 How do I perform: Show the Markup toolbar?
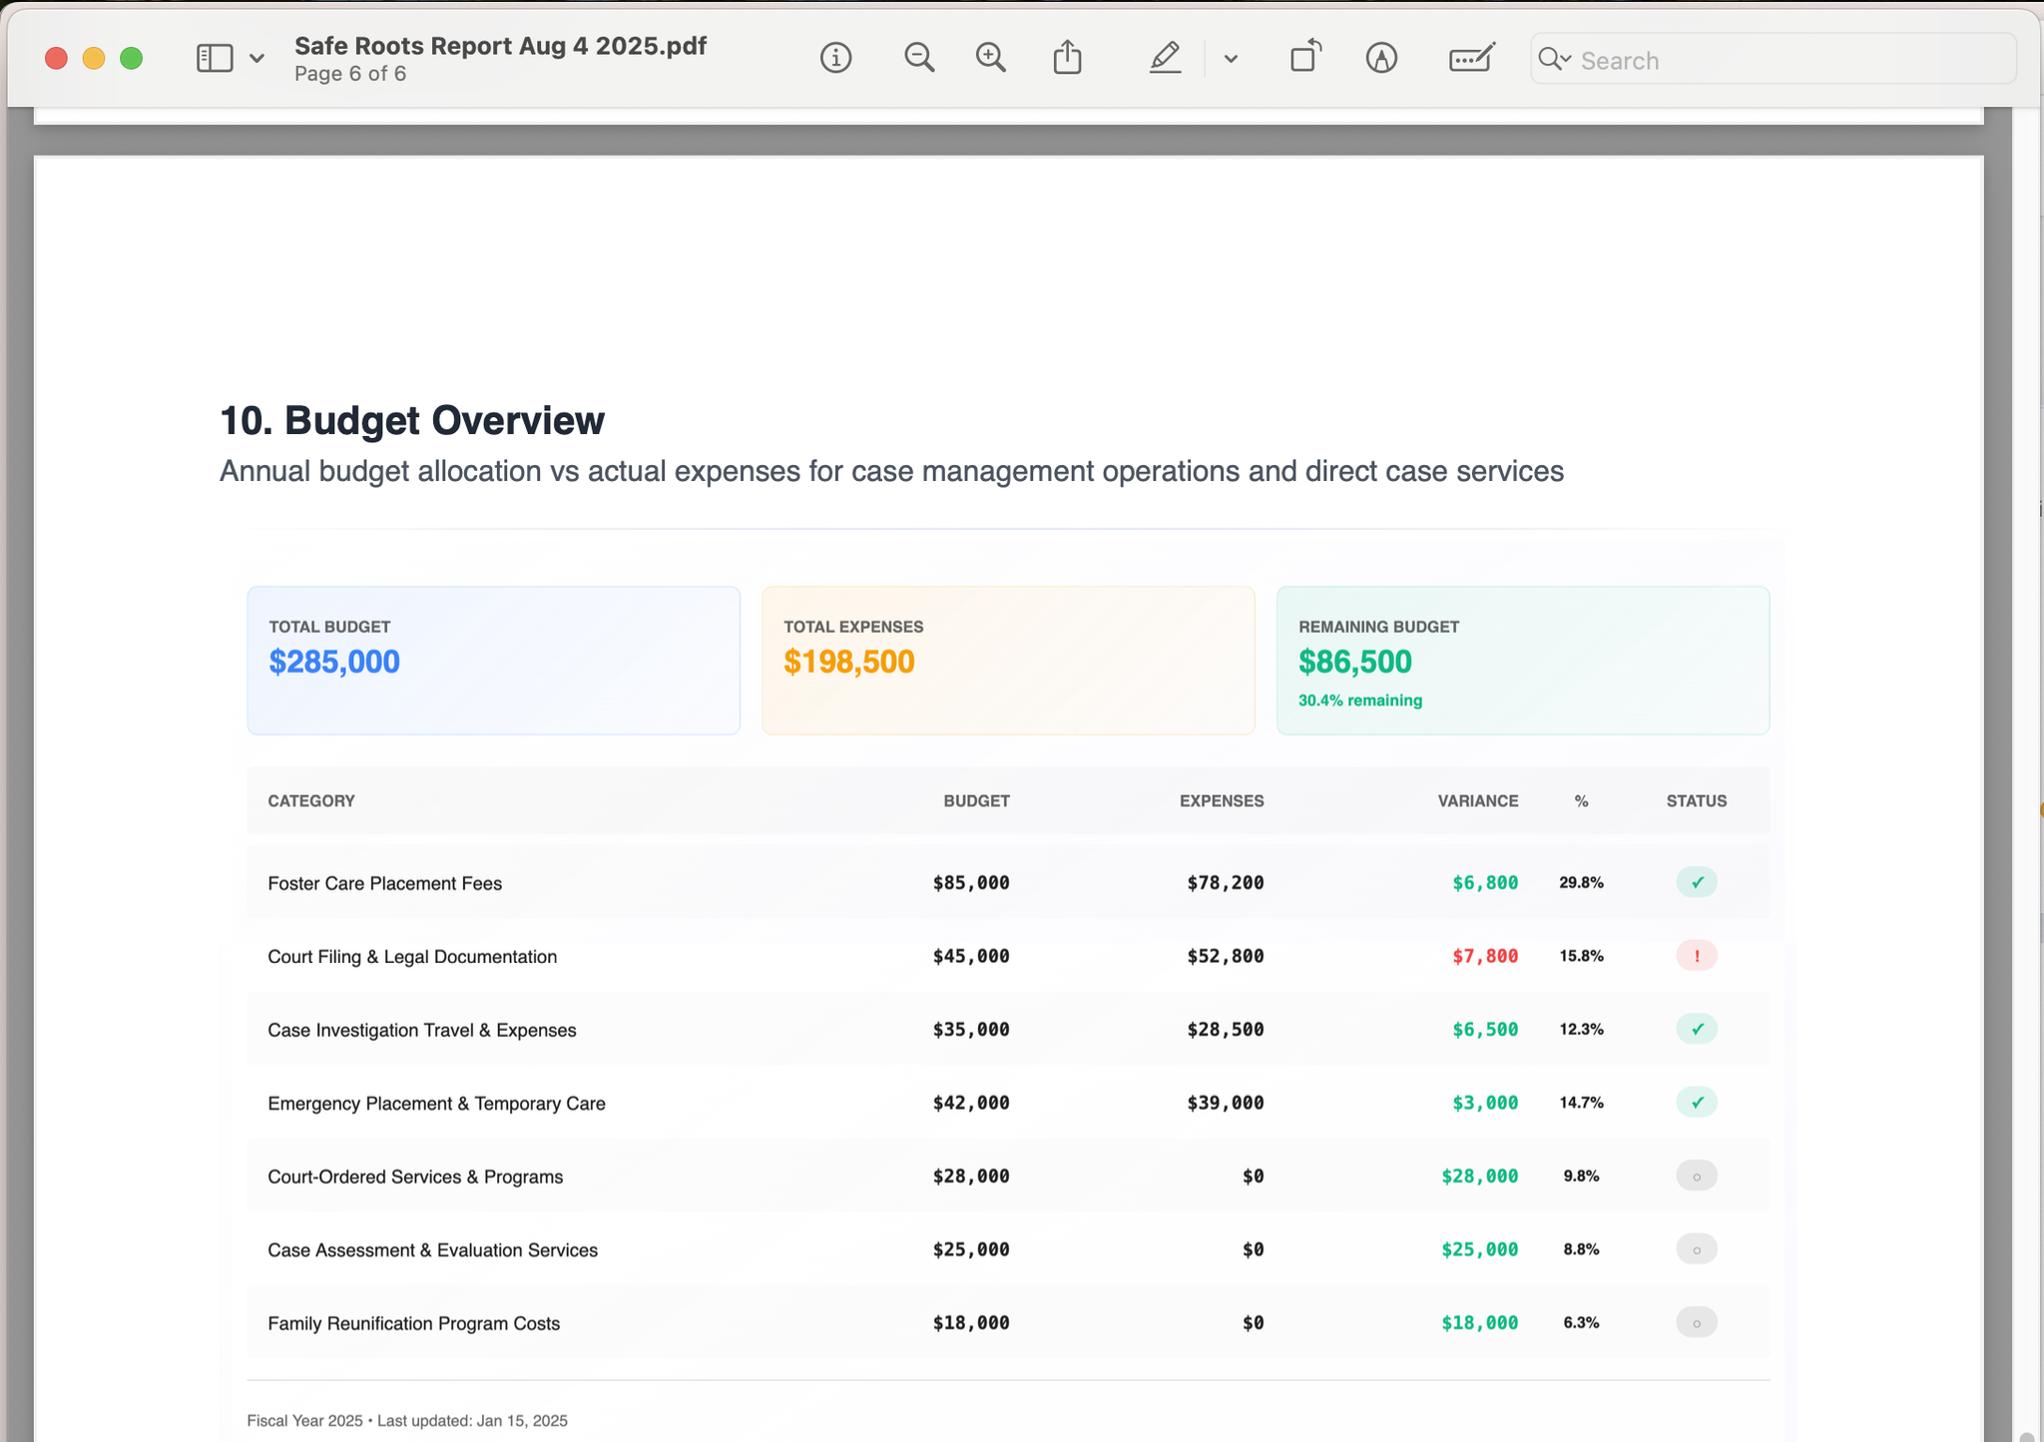[1381, 59]
